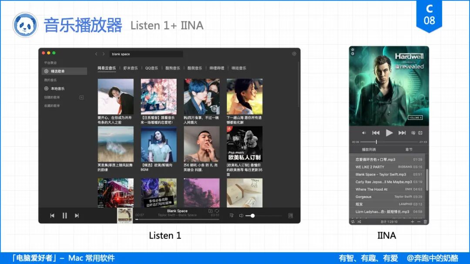
Task: Add a file with IINA plus button
Action: pyautogui.click(x=412, y=222)
